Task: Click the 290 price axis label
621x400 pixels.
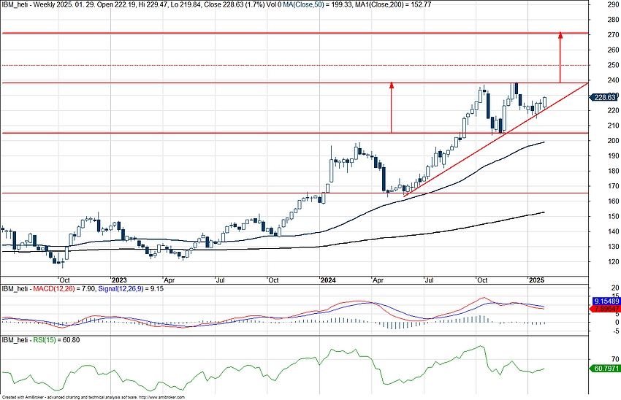Action: (613, 4)
